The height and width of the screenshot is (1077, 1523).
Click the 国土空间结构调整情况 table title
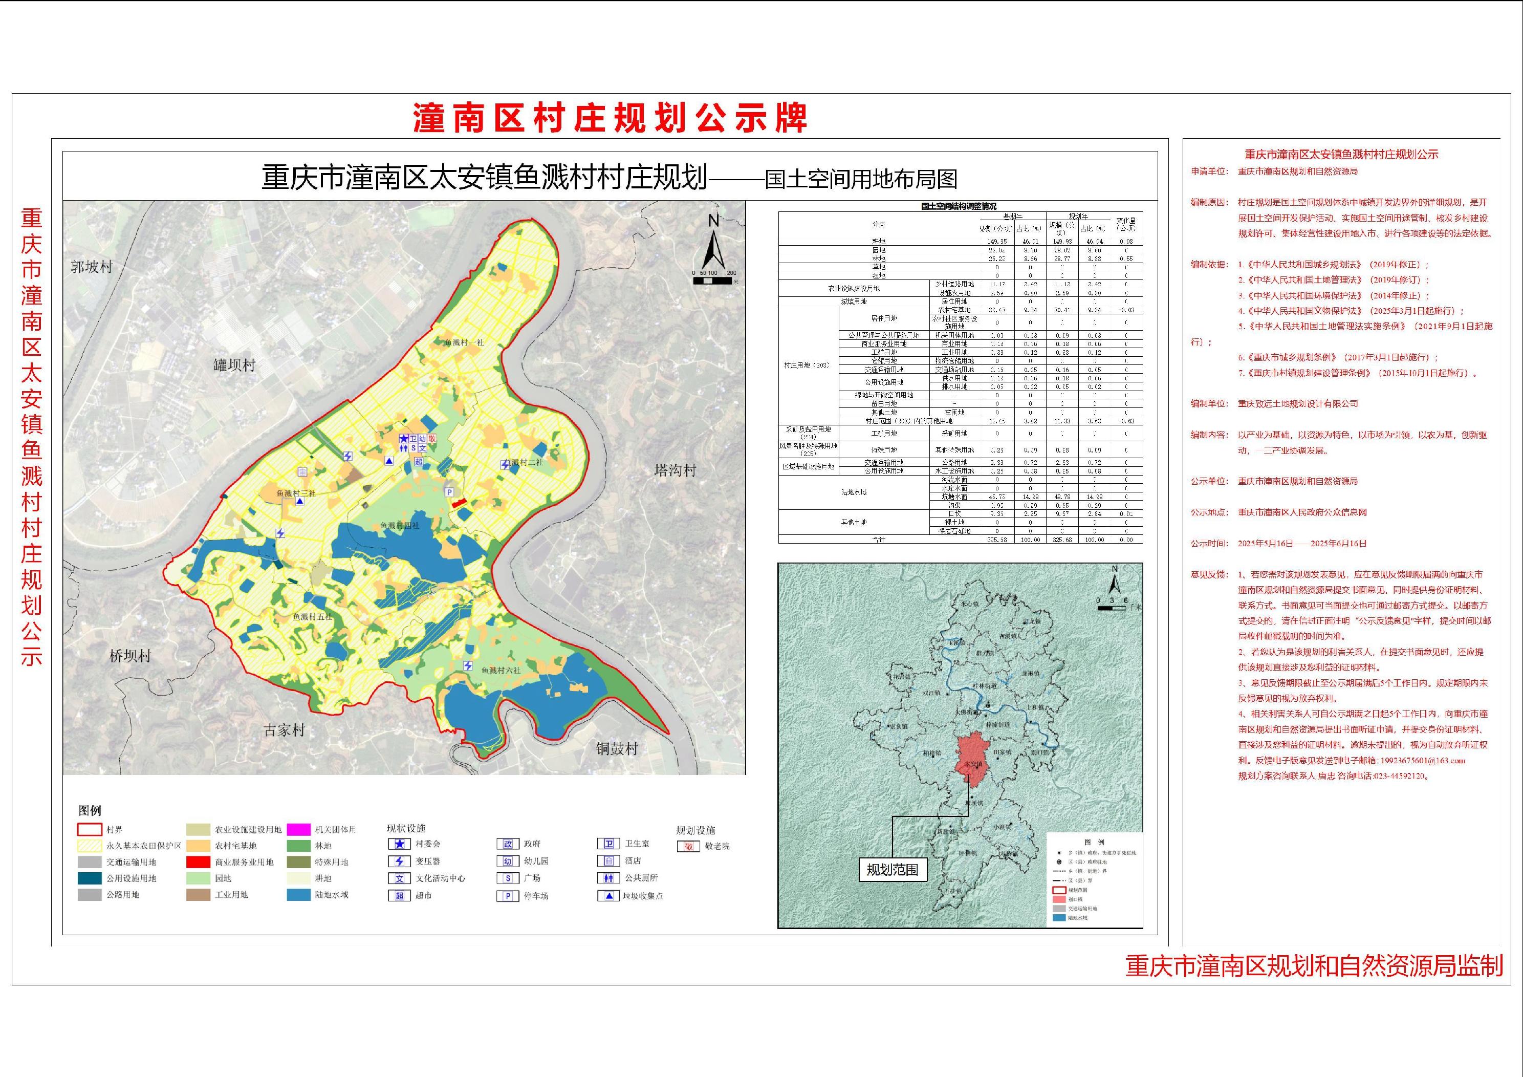(959, 206)
